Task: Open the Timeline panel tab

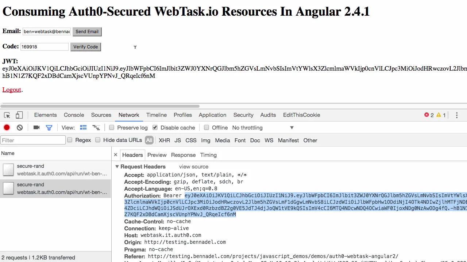Action: click(x=157, y=115)
